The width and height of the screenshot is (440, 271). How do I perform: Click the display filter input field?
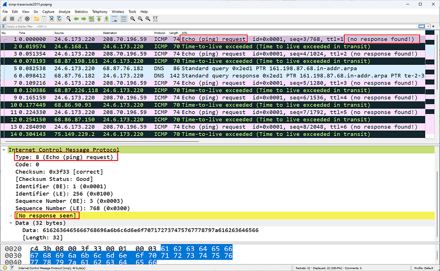[x=212, y=26]
